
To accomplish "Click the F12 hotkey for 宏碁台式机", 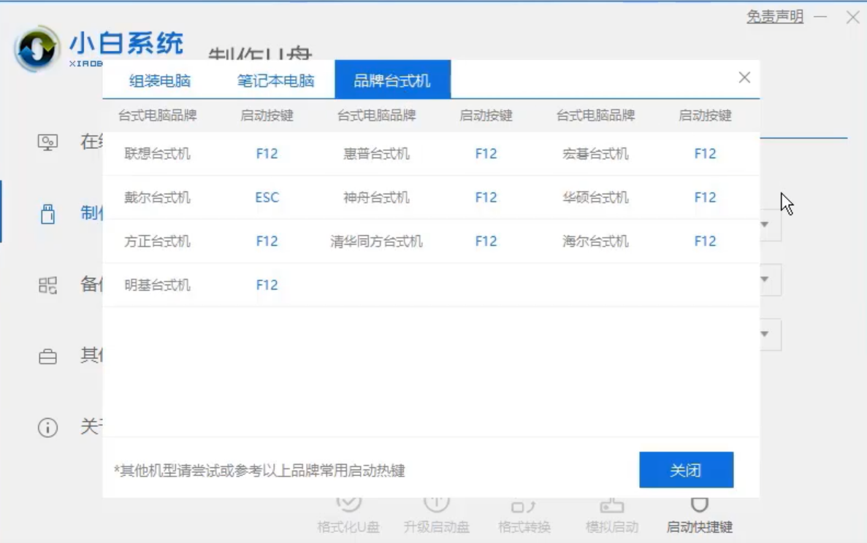I will tap(705, 153).
